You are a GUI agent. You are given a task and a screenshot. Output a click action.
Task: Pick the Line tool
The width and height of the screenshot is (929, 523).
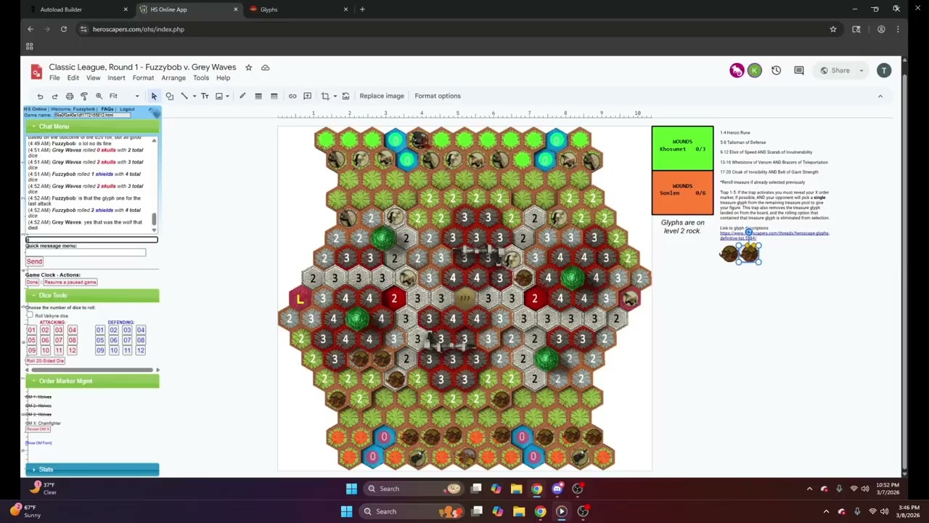(x=184, y=96)
